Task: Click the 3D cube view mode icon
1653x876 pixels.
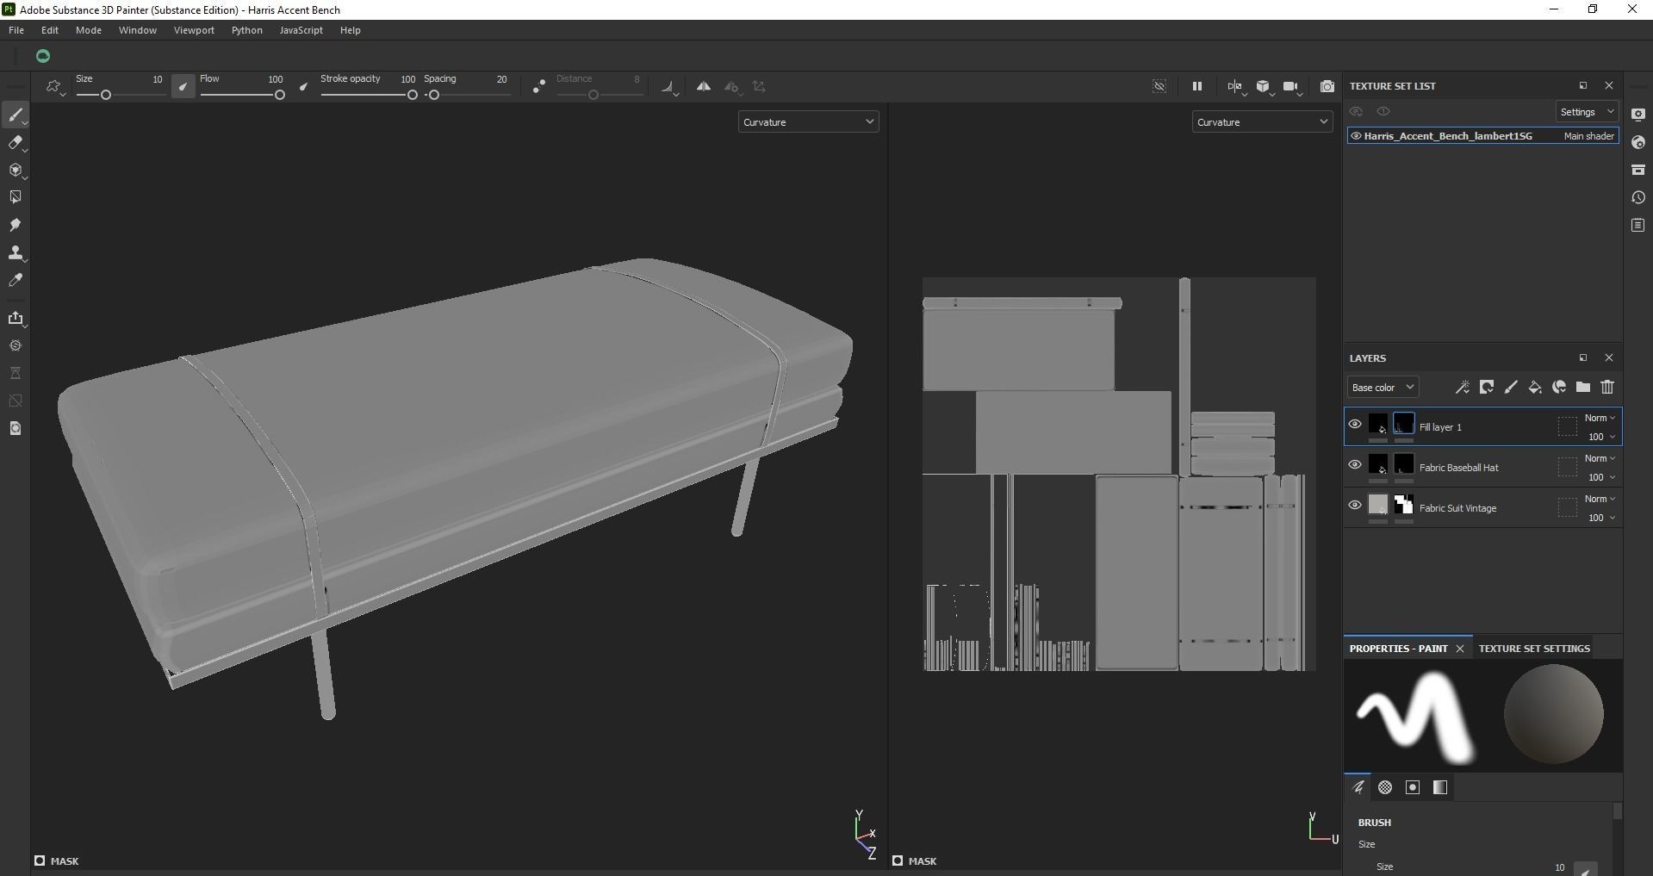Action: (1263, 86)
